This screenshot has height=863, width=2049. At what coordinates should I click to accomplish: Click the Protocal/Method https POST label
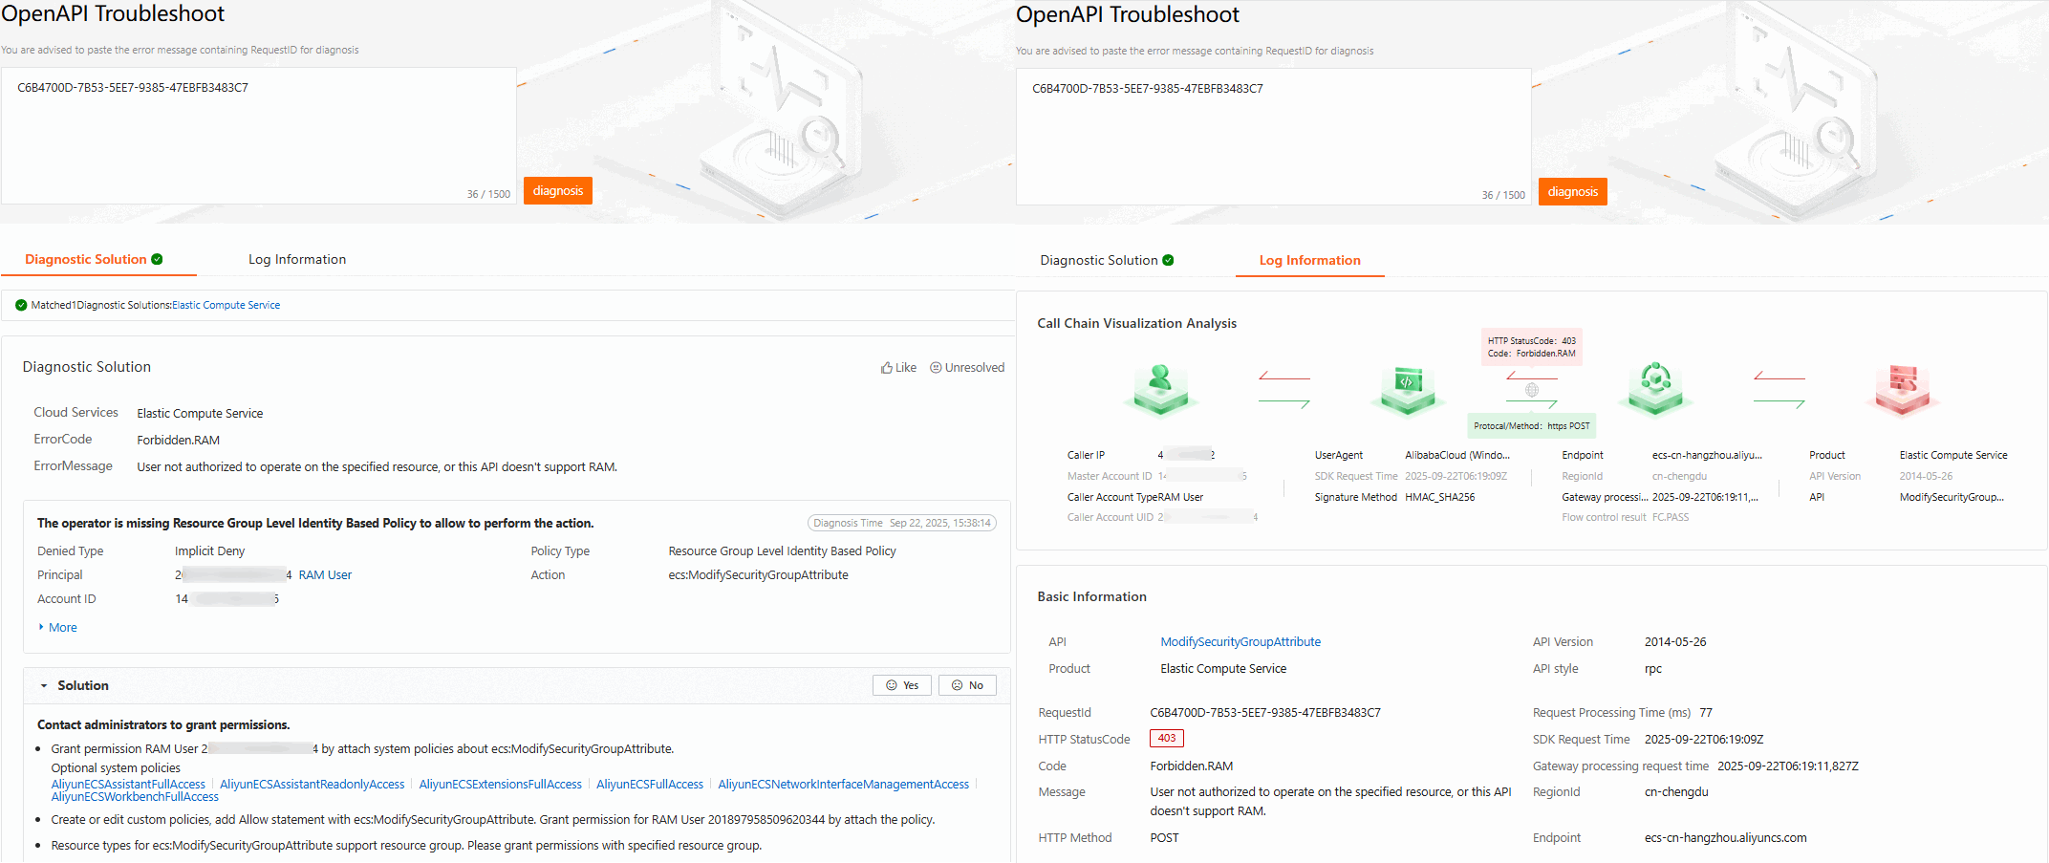coord(1532,426)
